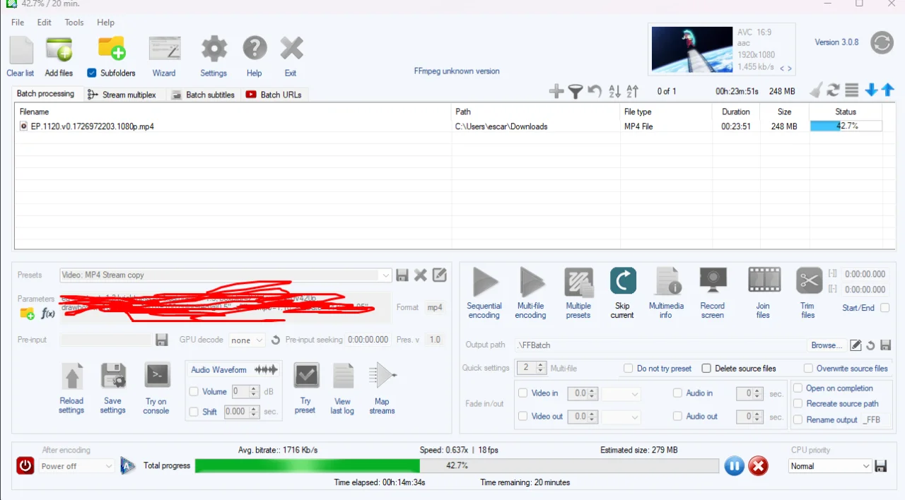
Task: Enable the Volume checkbox
Action: click(194, 391)
